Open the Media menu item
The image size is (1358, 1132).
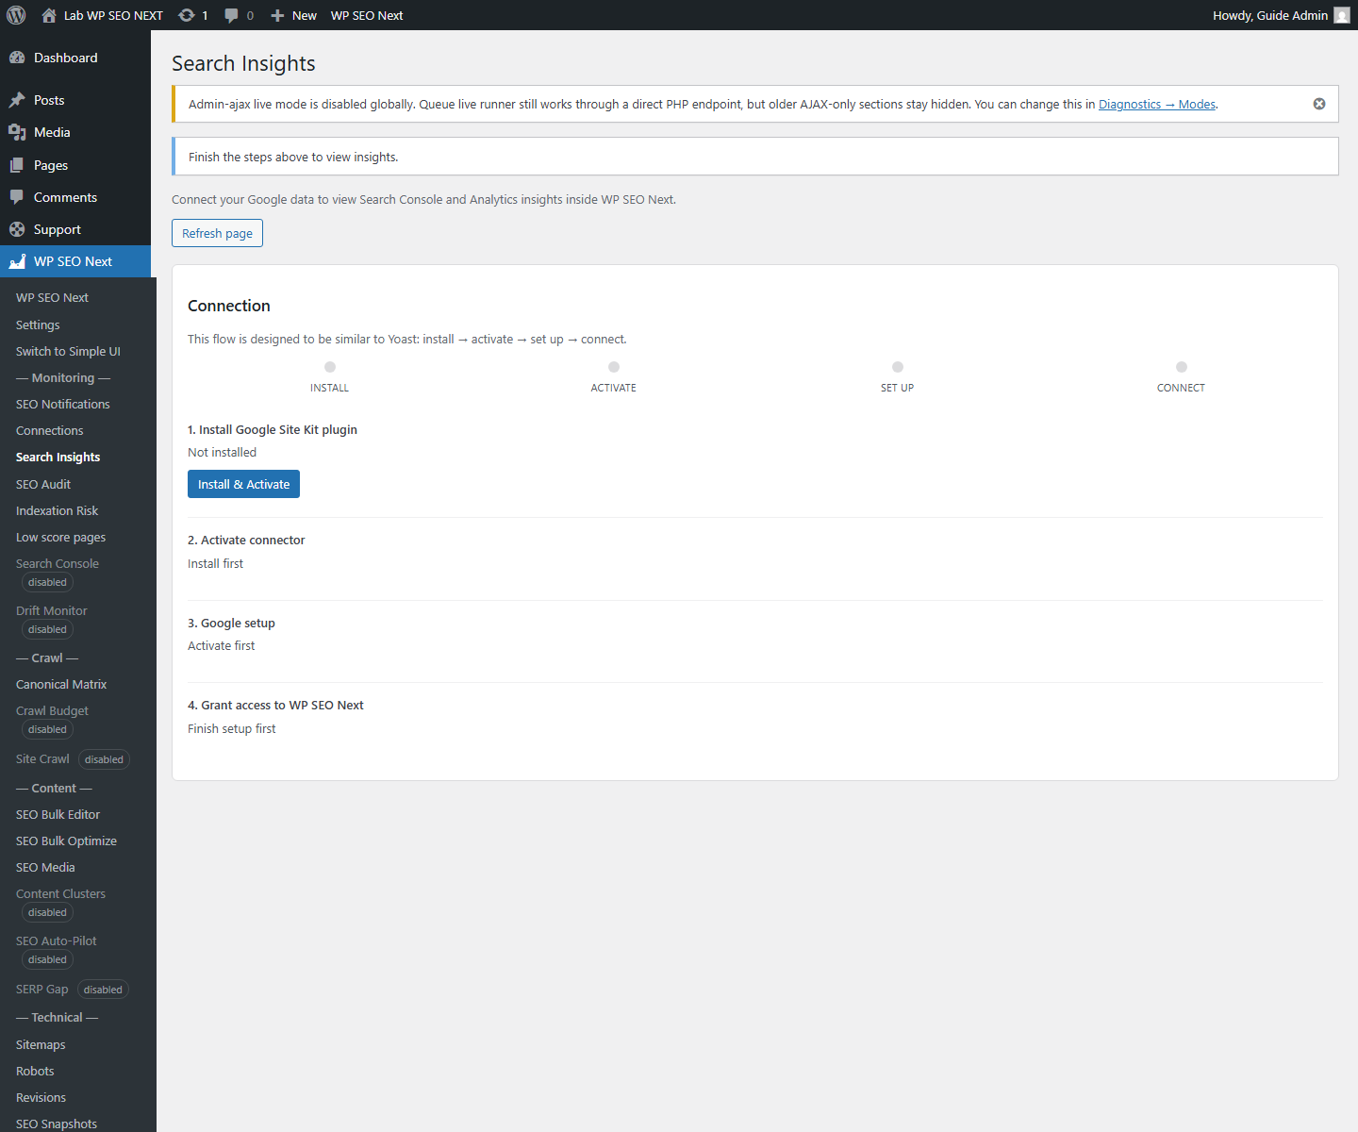point(75,132)
